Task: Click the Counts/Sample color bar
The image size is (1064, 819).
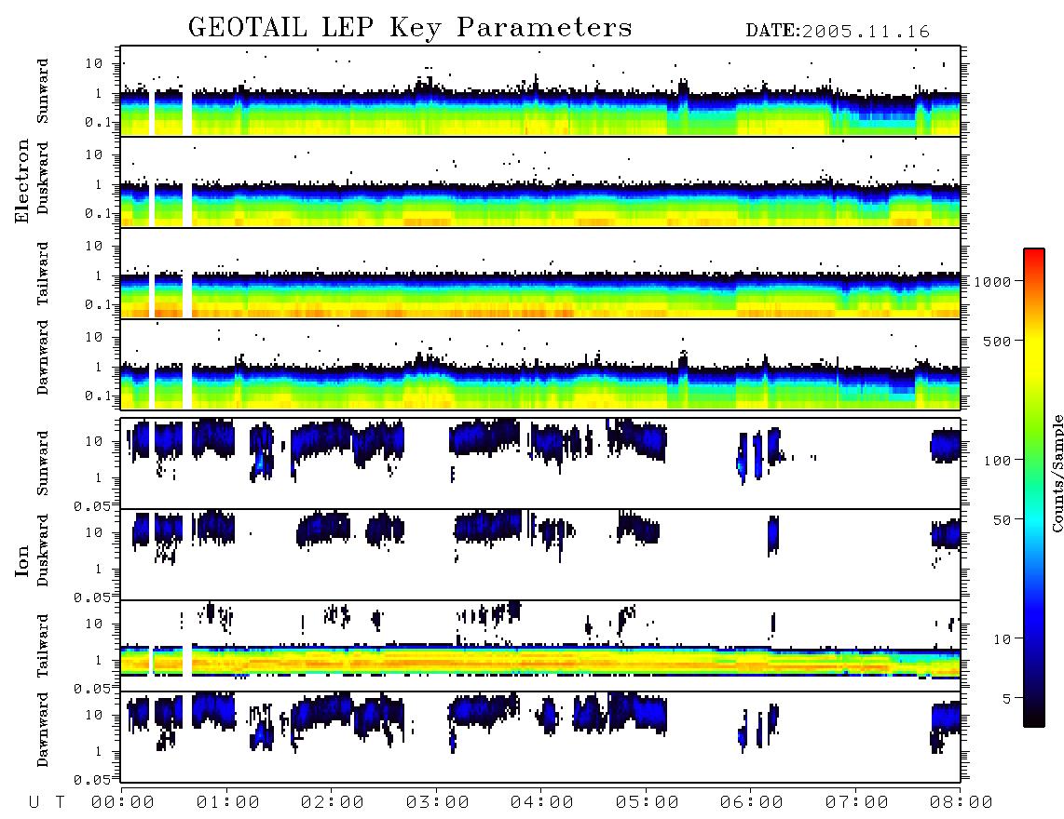Action: tap(1034, 488)
